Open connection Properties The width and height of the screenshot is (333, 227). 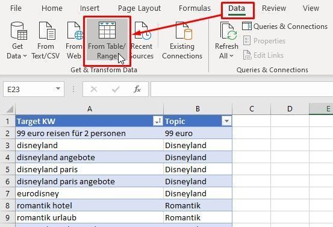coord(264,41)
